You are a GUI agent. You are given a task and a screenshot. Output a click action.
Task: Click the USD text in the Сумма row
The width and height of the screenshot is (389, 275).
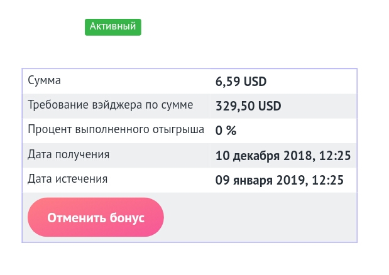click(255, 82)
